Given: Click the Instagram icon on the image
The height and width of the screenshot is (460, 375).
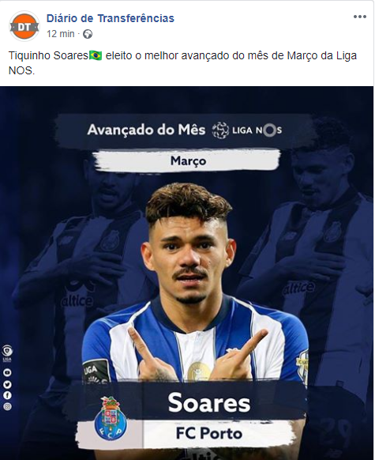Looking at the screenshot, I should [x=7, y=406].
